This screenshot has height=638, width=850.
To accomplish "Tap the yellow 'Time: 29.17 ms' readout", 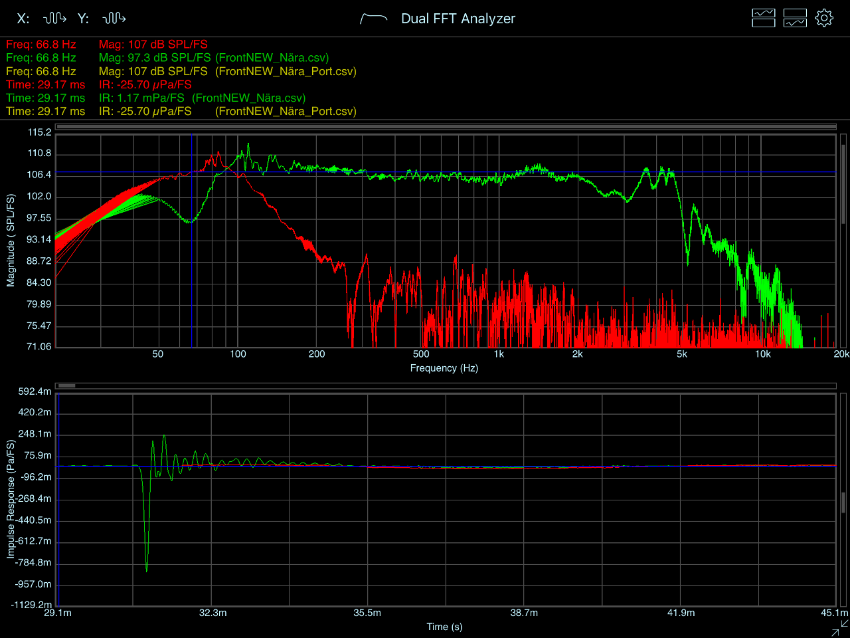I will [46, 111].
